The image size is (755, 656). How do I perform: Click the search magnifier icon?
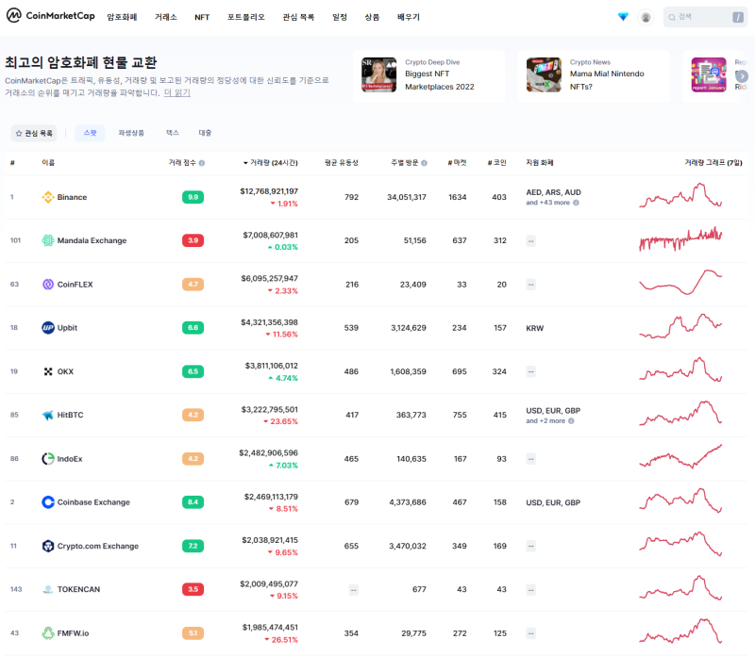coord(672,17)
